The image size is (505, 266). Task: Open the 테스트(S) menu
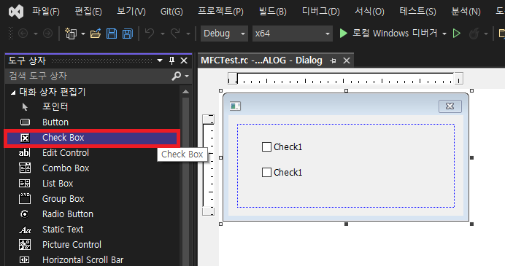(417, 12)
